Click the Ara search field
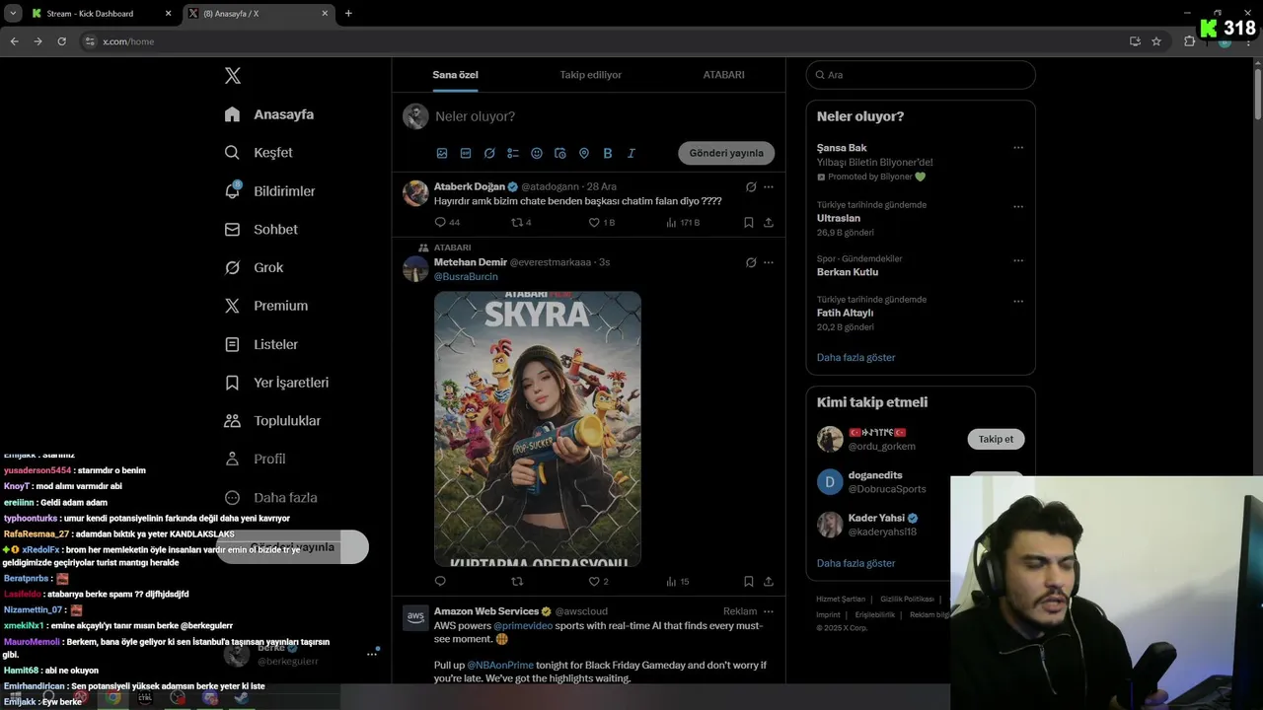This screenshot has width=1263, height=710. pyautogui.click(x=921, y=75)
